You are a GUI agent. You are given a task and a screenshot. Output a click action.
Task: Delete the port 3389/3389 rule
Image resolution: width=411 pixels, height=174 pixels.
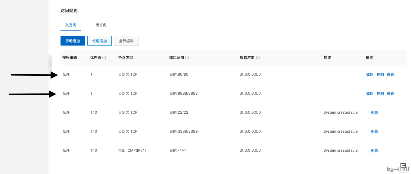pos(374,132)
